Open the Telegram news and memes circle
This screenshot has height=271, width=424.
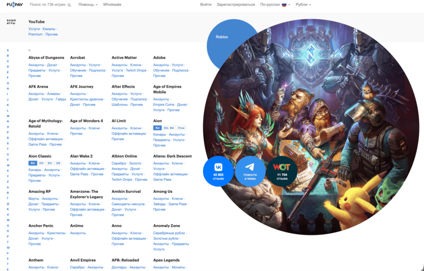(x=250, y=171)
